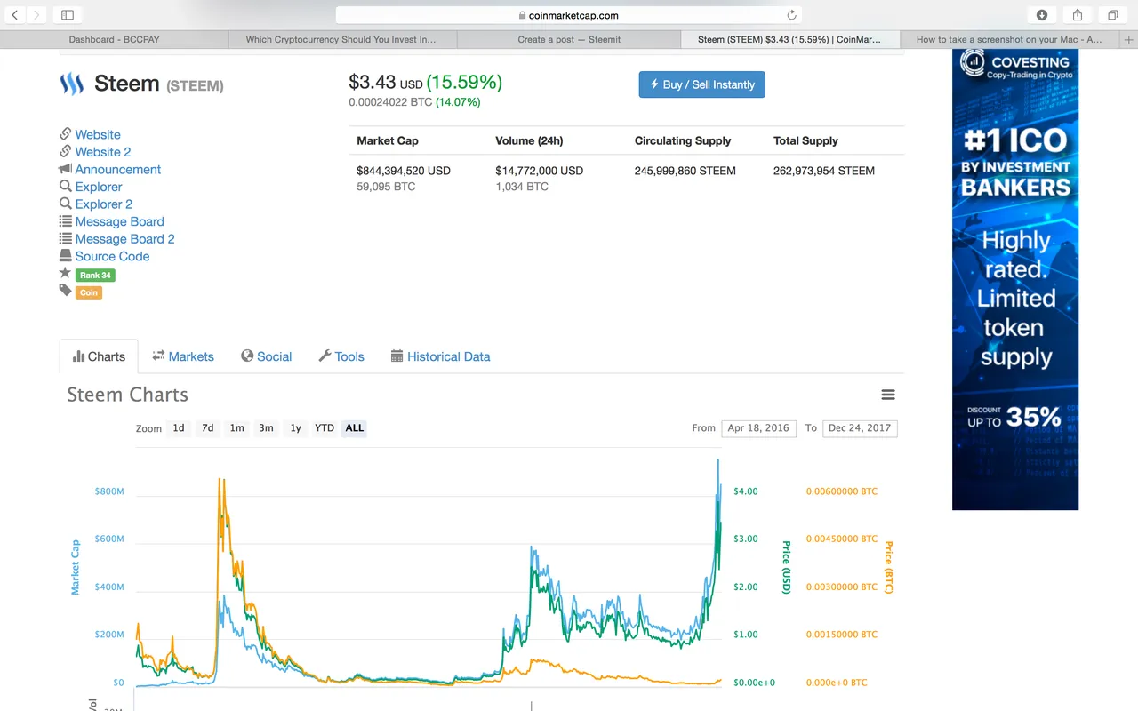Open the Announcement link
The image size is (1138, 711).
pyautogui.click(x=118, y=169)
